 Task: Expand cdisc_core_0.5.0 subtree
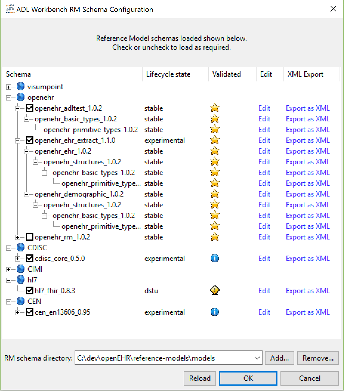(18, 259)
